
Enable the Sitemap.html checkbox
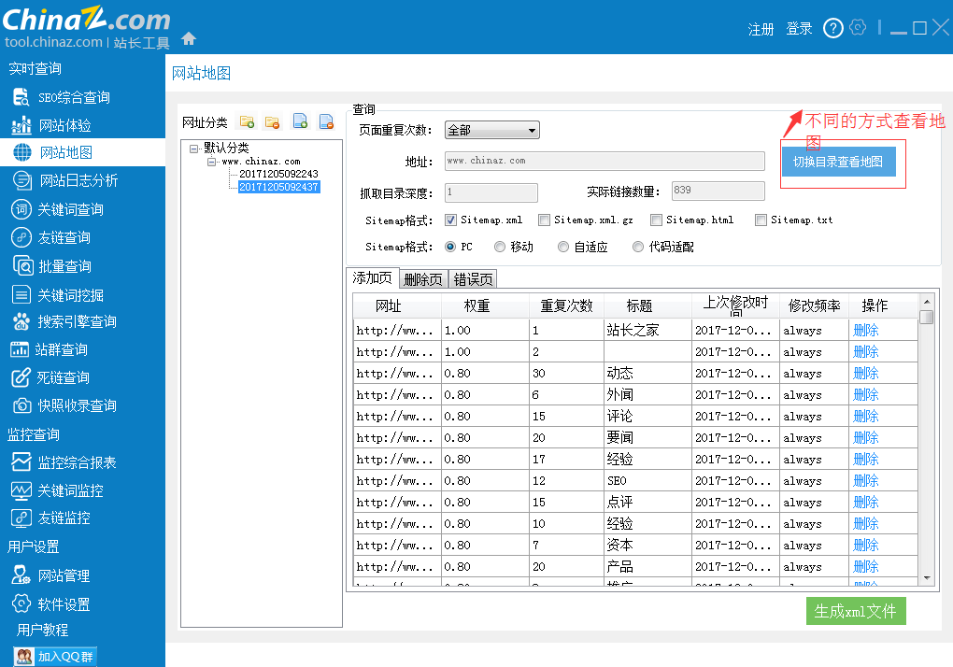pyautogui.click(x=656, y=220)
